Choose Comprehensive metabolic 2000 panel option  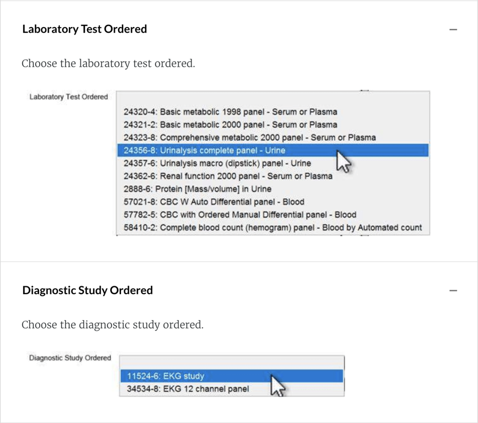(x=249, y=137)
